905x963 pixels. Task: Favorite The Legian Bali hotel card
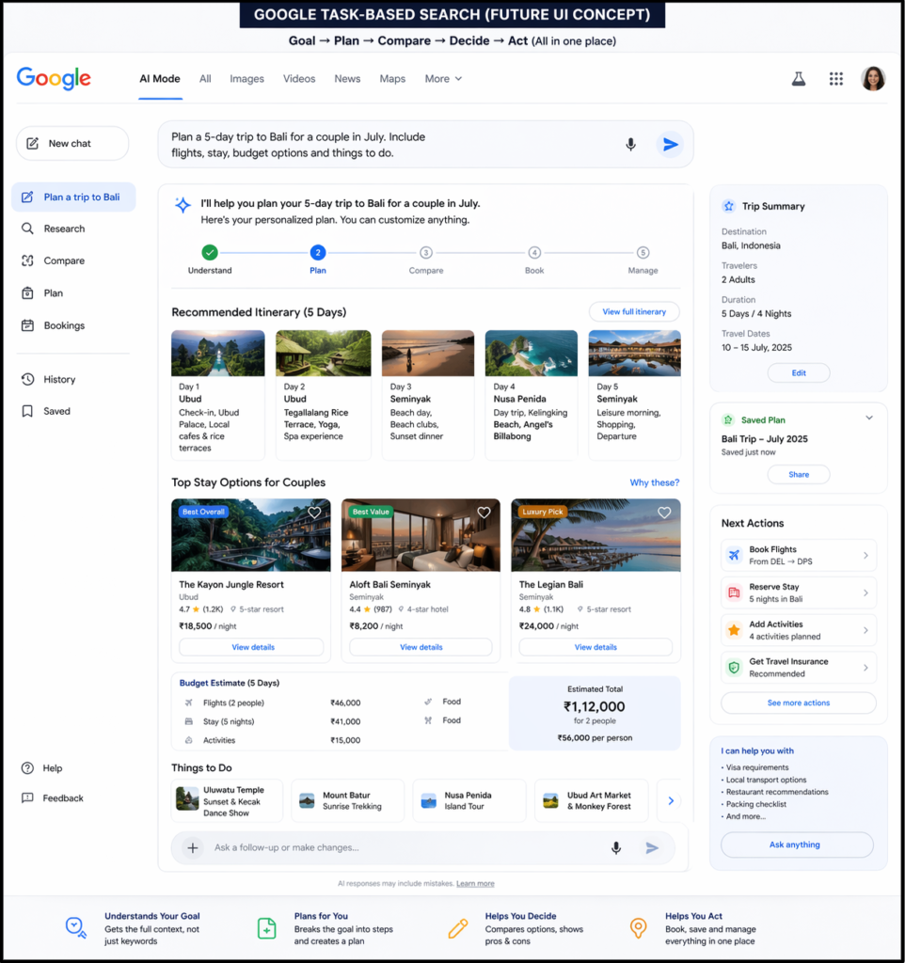[664, 513]
